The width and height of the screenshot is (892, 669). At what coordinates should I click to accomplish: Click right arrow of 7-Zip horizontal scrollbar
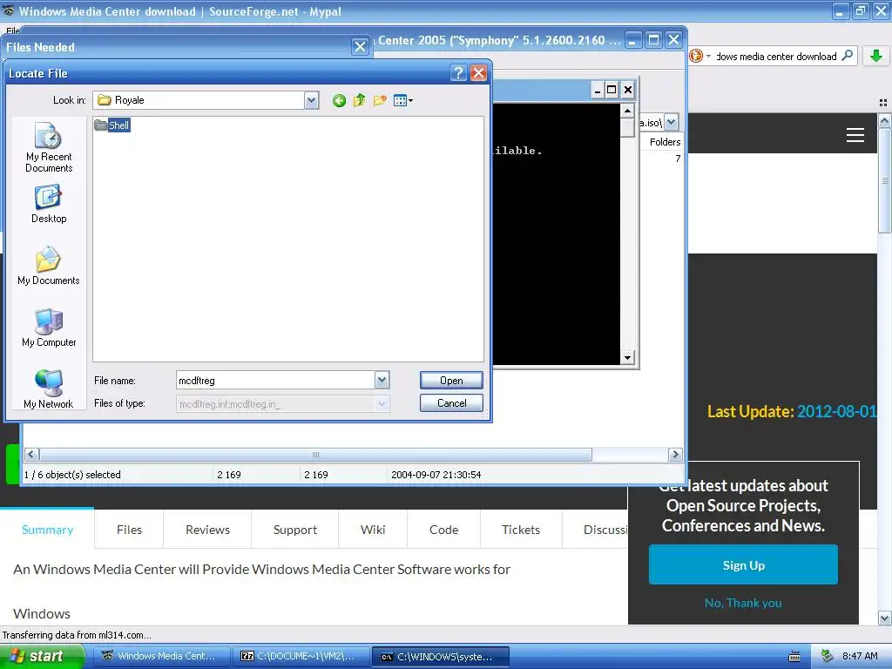click(675, 455)
